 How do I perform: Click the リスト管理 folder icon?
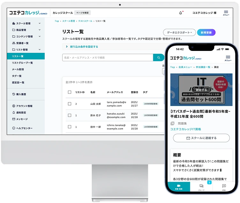coord(14,50)
